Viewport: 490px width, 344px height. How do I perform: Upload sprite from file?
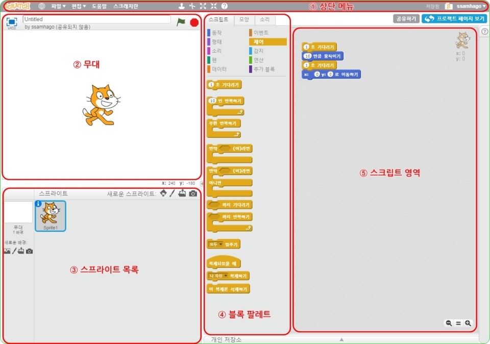coord(182,193)
